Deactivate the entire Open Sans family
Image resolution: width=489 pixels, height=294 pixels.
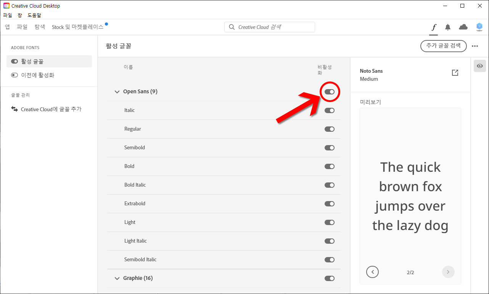tap(330, 92)
